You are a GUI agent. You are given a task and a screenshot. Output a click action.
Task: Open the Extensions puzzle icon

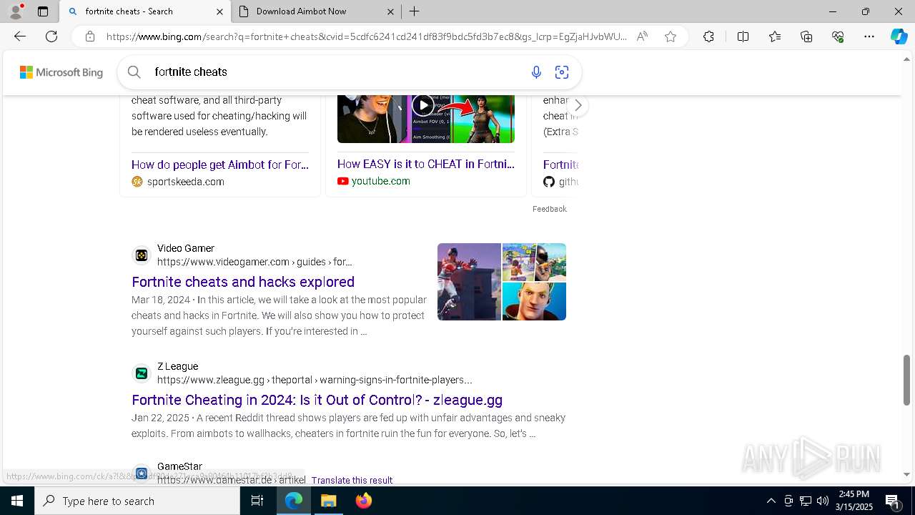coord(708,36)
